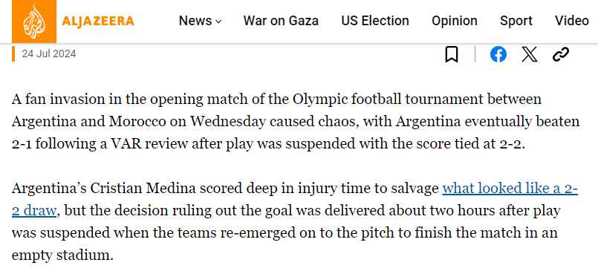Follow the 'what looked like a 2-2 draw' link
Image resolution: width=598 pixels, height=274 pixels.
click(510, 189)
